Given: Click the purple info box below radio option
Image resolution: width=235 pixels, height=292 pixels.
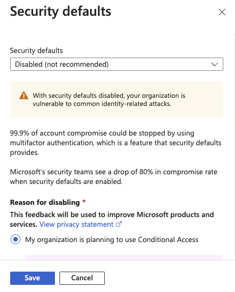Looking at the screenshot, I should point(124,257).
